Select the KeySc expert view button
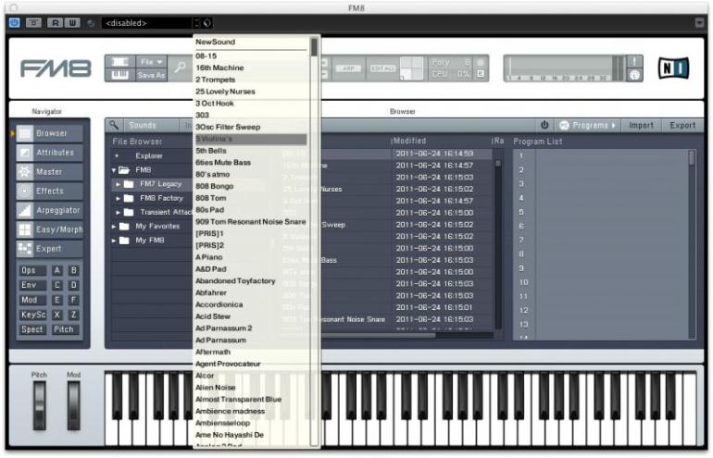Viewport: 713px width, 458px height. click(31, 315)
